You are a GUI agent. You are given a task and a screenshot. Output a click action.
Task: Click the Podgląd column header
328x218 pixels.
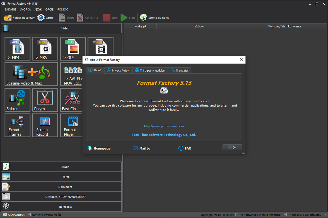[140, 26]
